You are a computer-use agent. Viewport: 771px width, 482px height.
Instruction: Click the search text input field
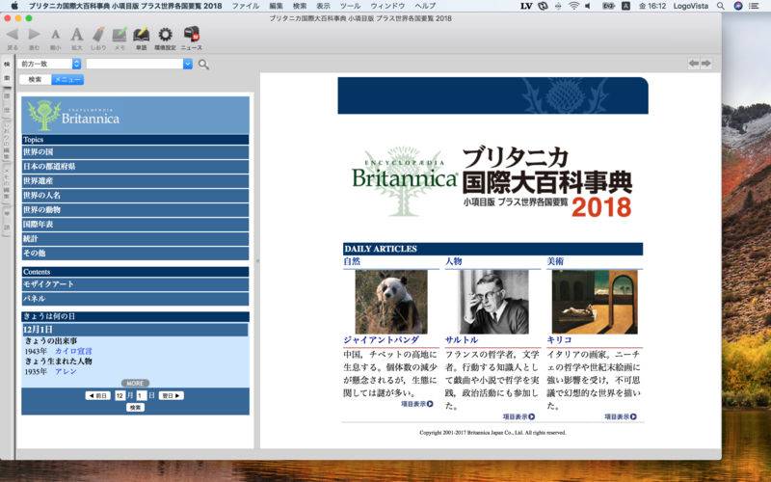(x=135, y=64)
